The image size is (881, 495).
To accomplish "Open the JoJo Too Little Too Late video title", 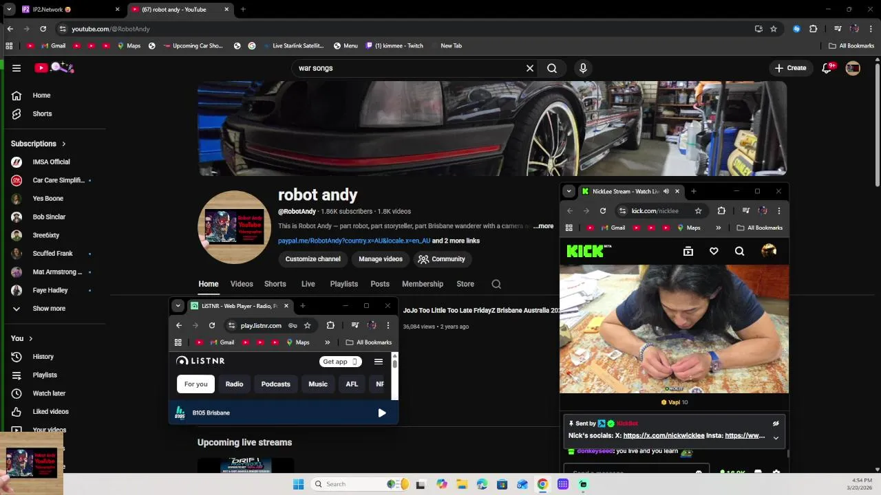I will coord(481,311).
